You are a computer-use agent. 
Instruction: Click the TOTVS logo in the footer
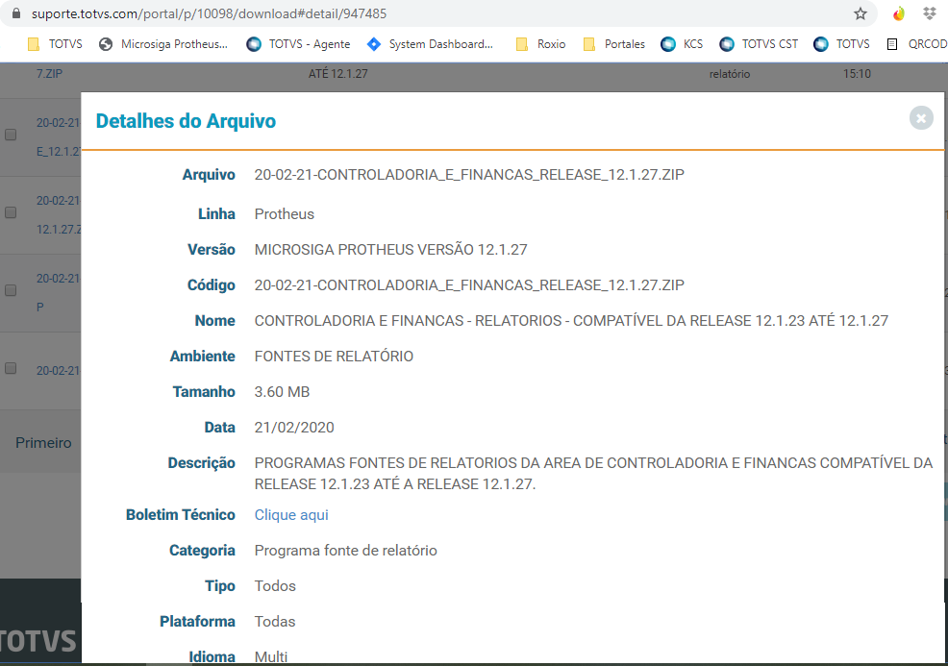(38, 641)
